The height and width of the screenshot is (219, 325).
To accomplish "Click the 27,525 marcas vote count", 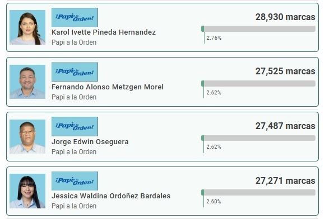I will pyautogui.click(x=285, y=72).
